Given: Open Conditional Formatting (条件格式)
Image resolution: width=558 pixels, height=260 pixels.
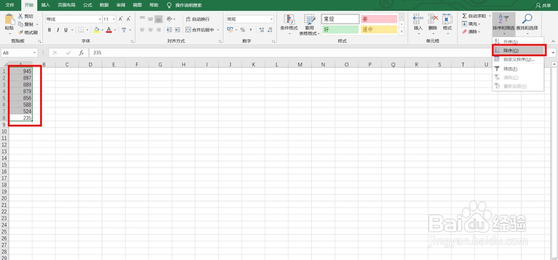Looking at the screenshot, I should tap(289, 24).
